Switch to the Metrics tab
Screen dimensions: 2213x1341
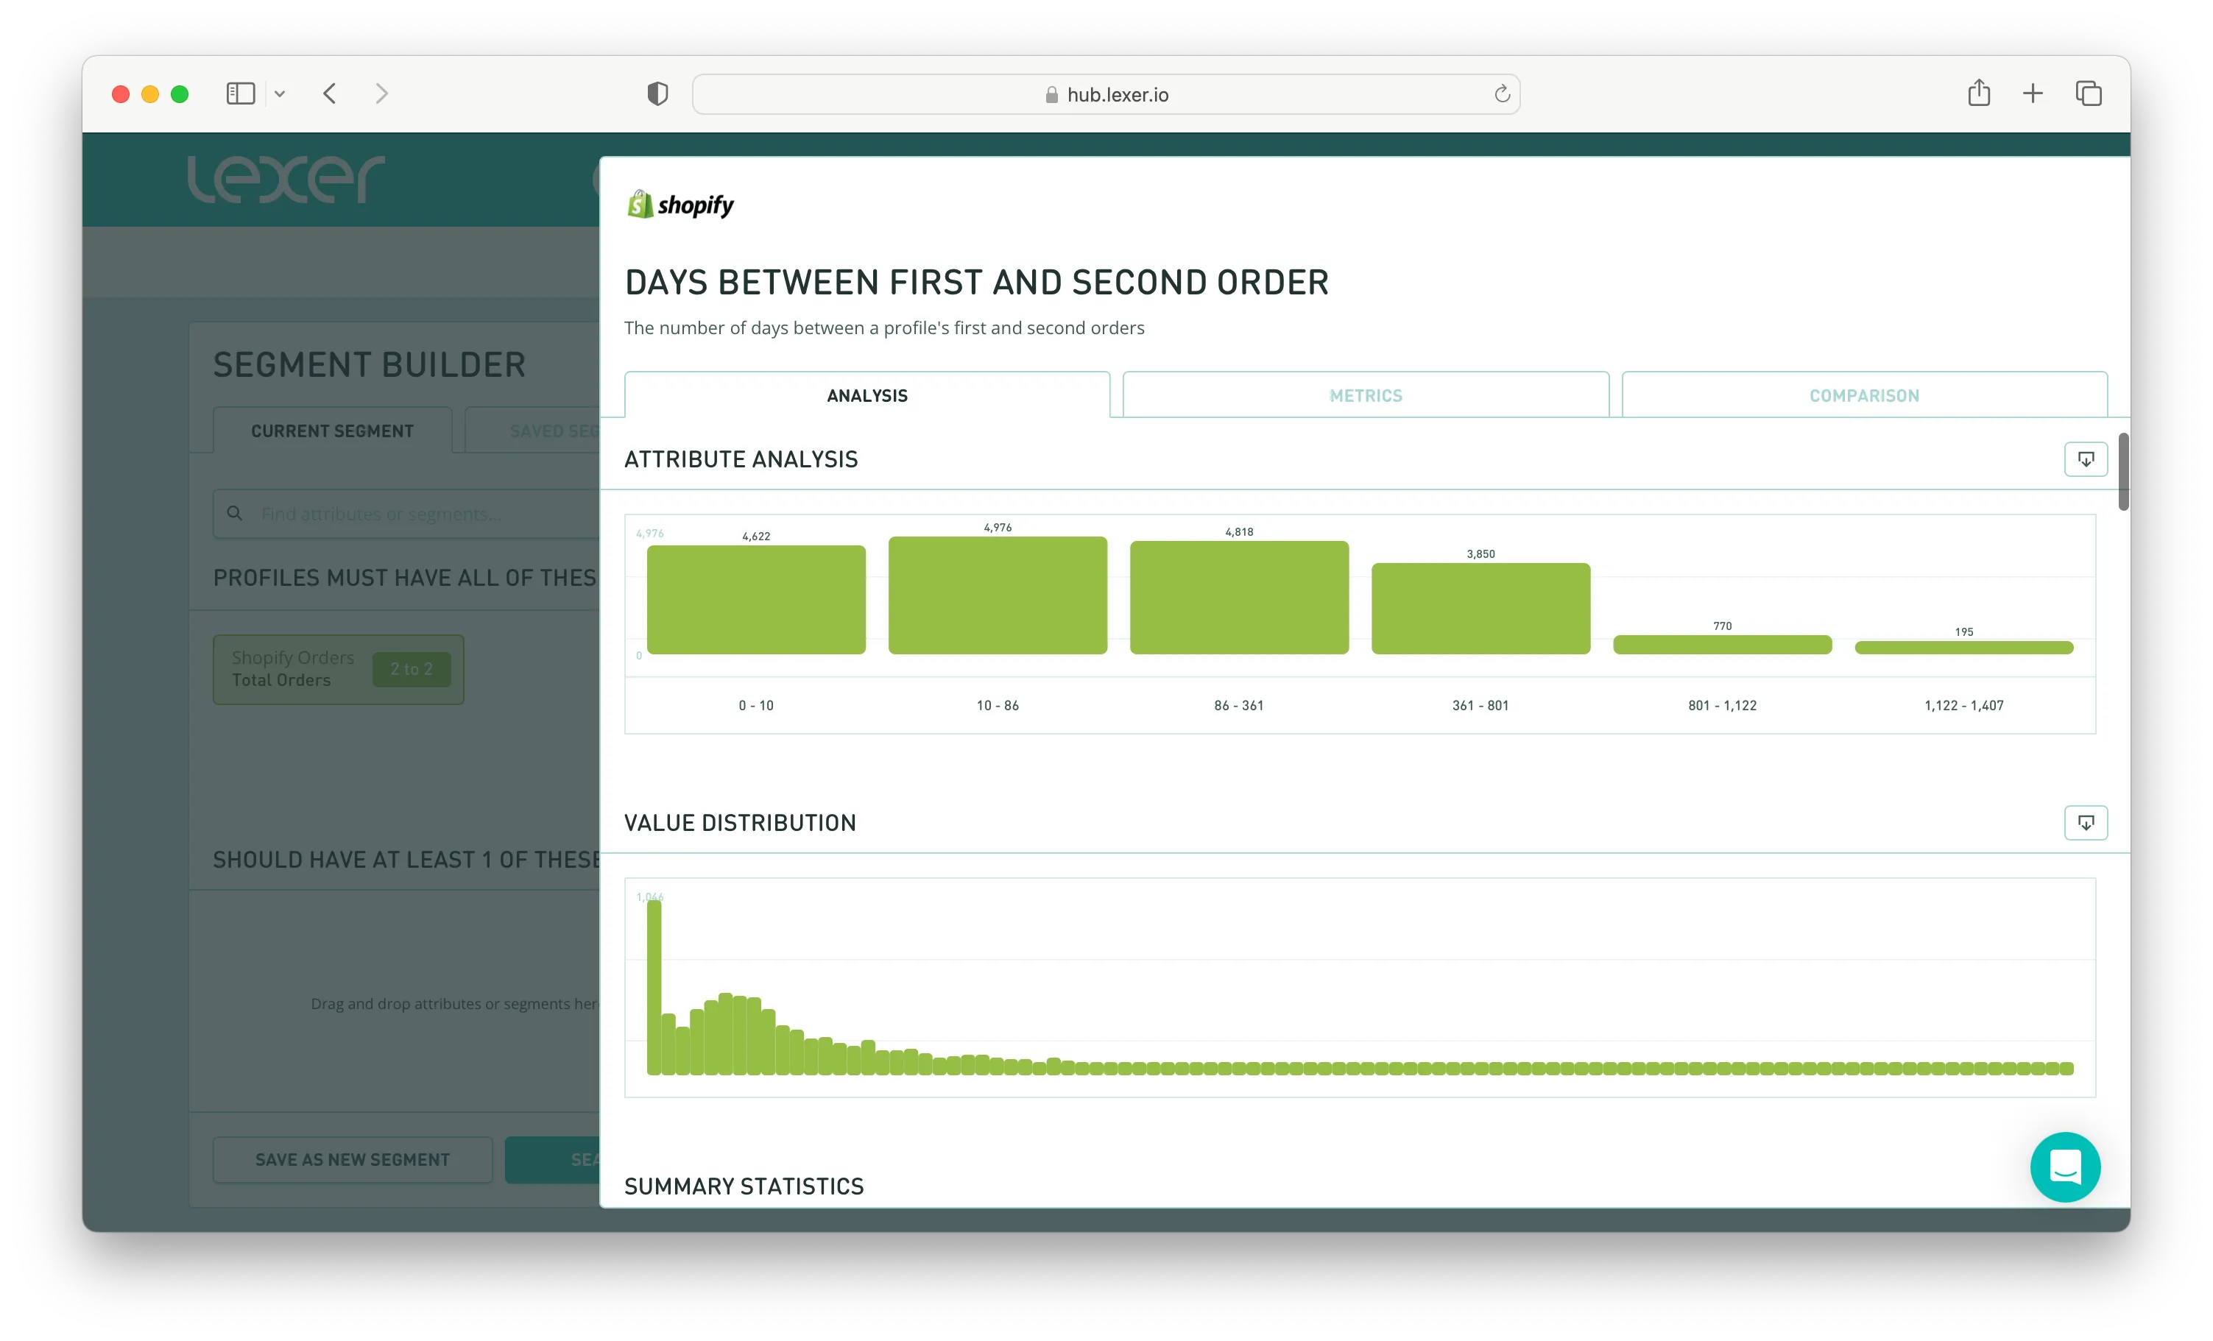click(x=1365, y=395)
